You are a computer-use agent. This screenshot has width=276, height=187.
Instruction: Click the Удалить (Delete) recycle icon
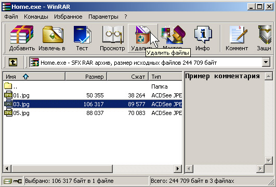coord(142,35)
